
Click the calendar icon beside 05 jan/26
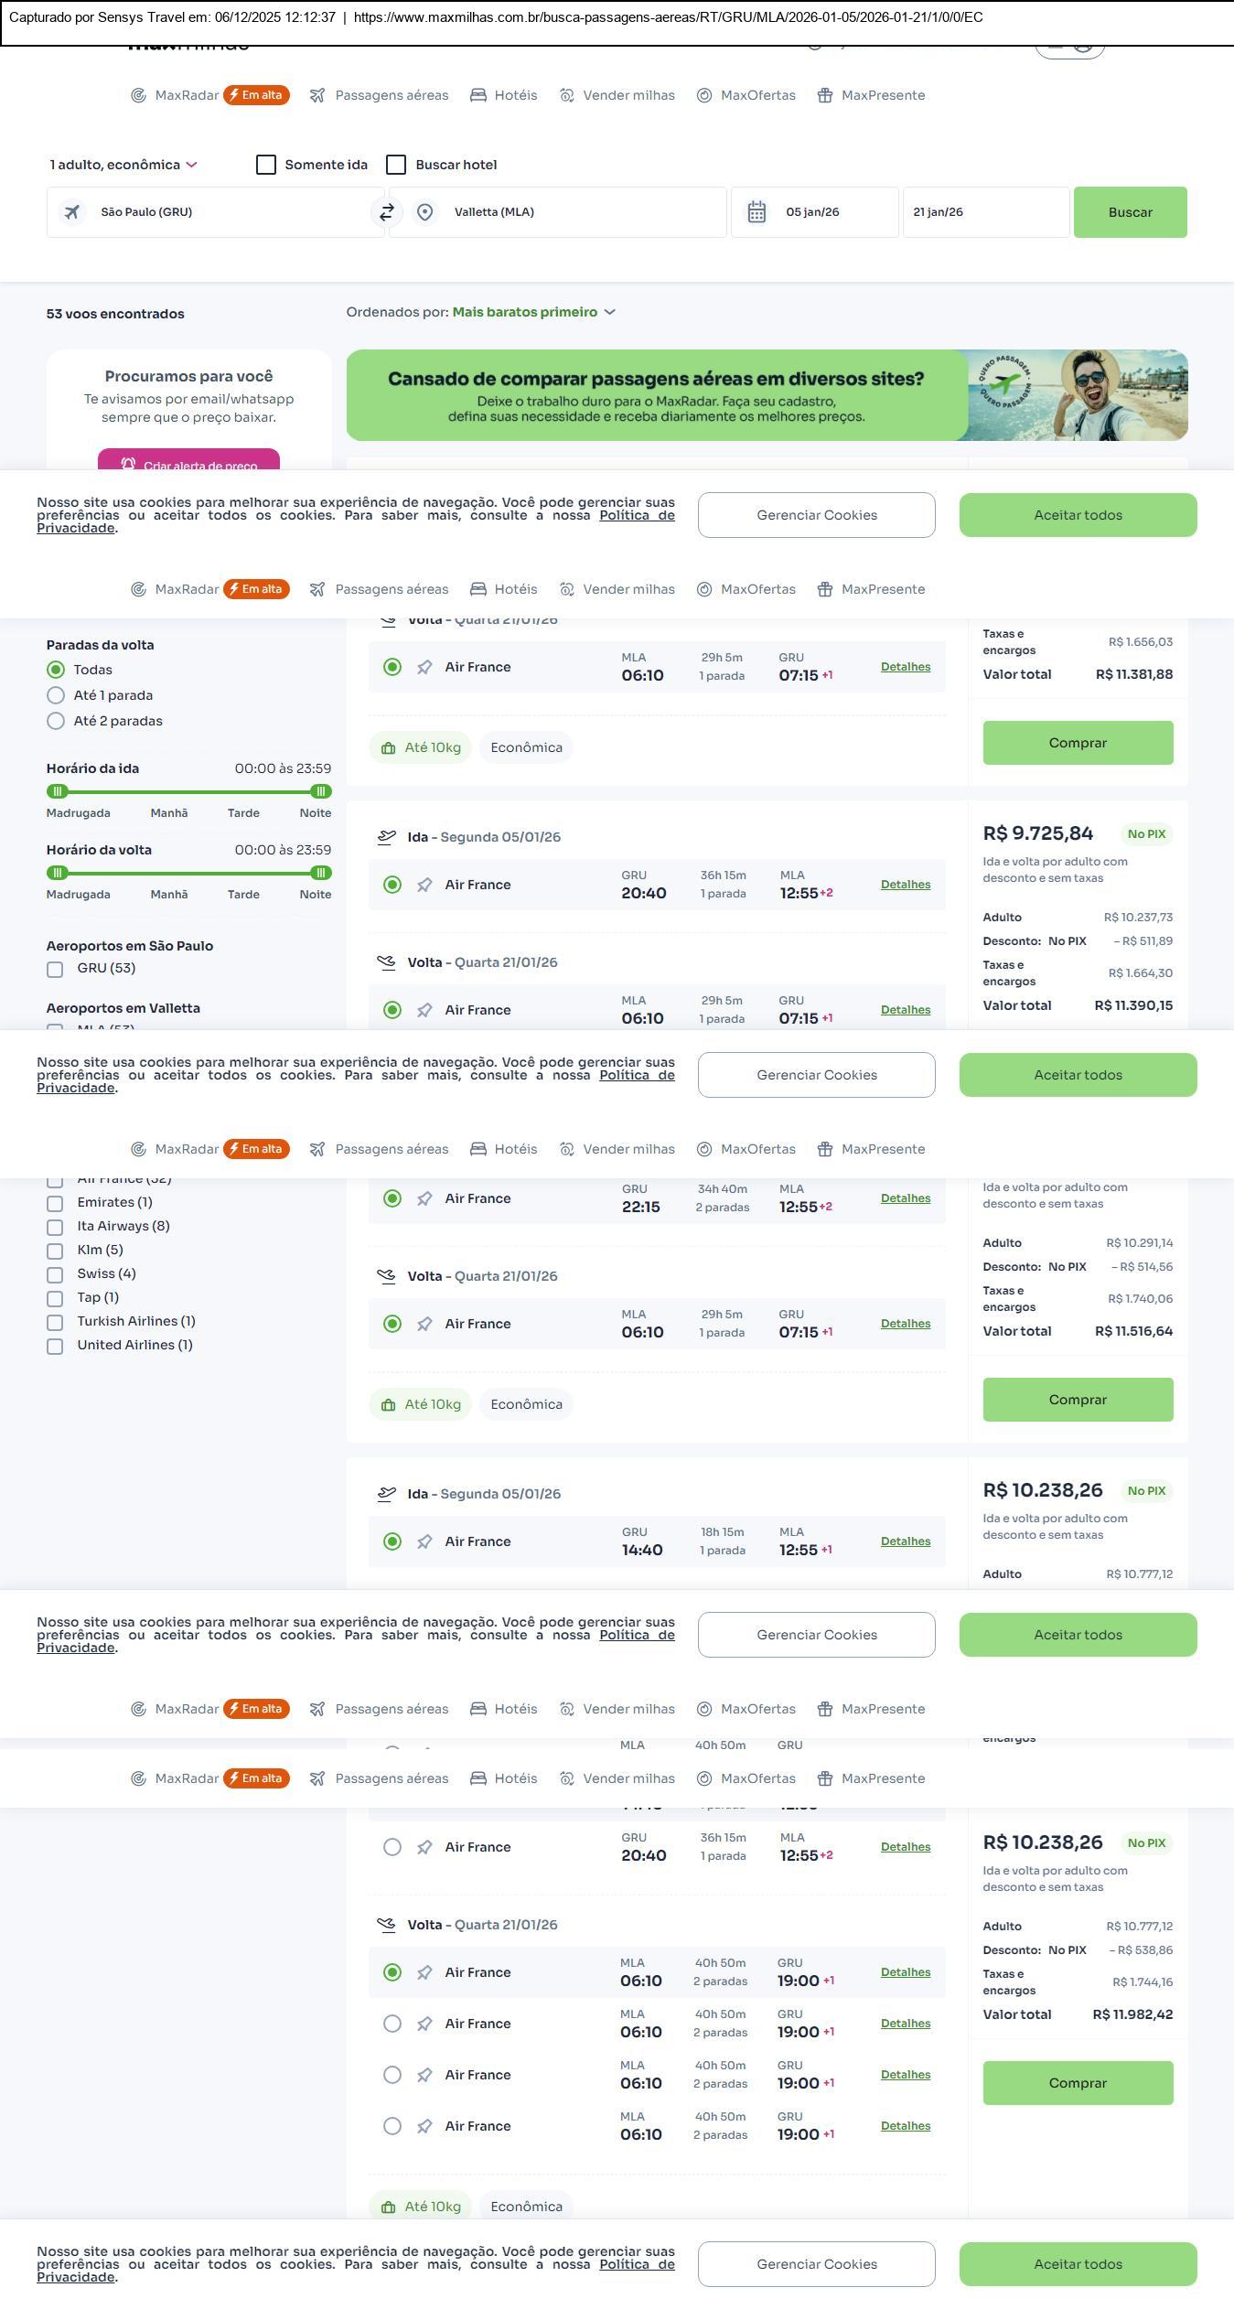[756, 212]
